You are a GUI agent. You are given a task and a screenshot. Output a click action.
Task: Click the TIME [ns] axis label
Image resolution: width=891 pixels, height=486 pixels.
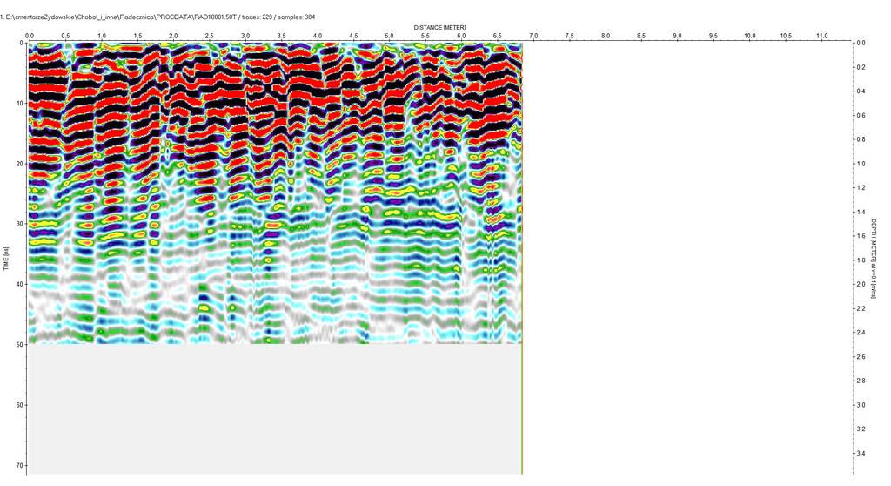point(7,258)
